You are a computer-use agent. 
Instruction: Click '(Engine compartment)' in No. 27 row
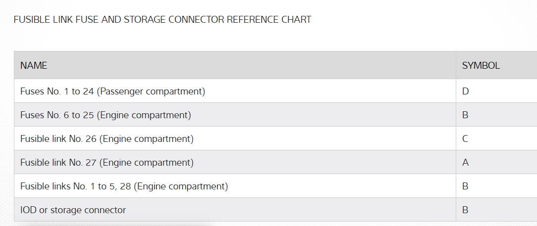[146, 163]
